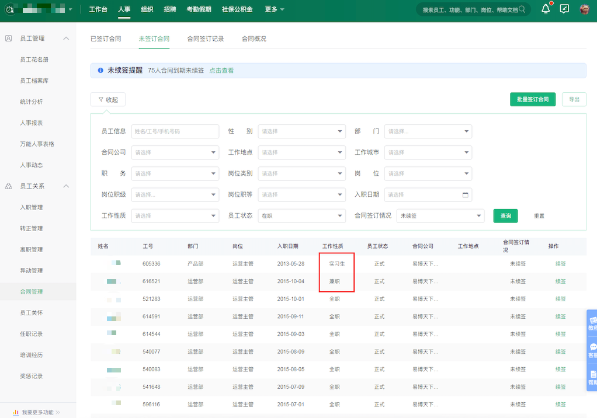Open the 性别 dropdown
Image resolution: width=597 pixels, height=418 pixels.
pyautogui.click(x=301, y=131)
